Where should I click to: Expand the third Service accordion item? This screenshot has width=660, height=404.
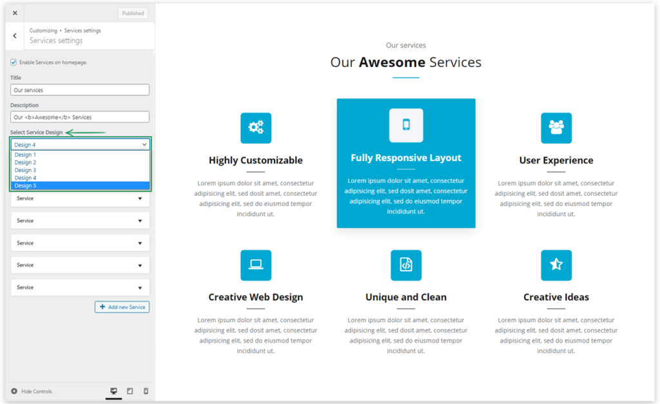click(80, 243)
